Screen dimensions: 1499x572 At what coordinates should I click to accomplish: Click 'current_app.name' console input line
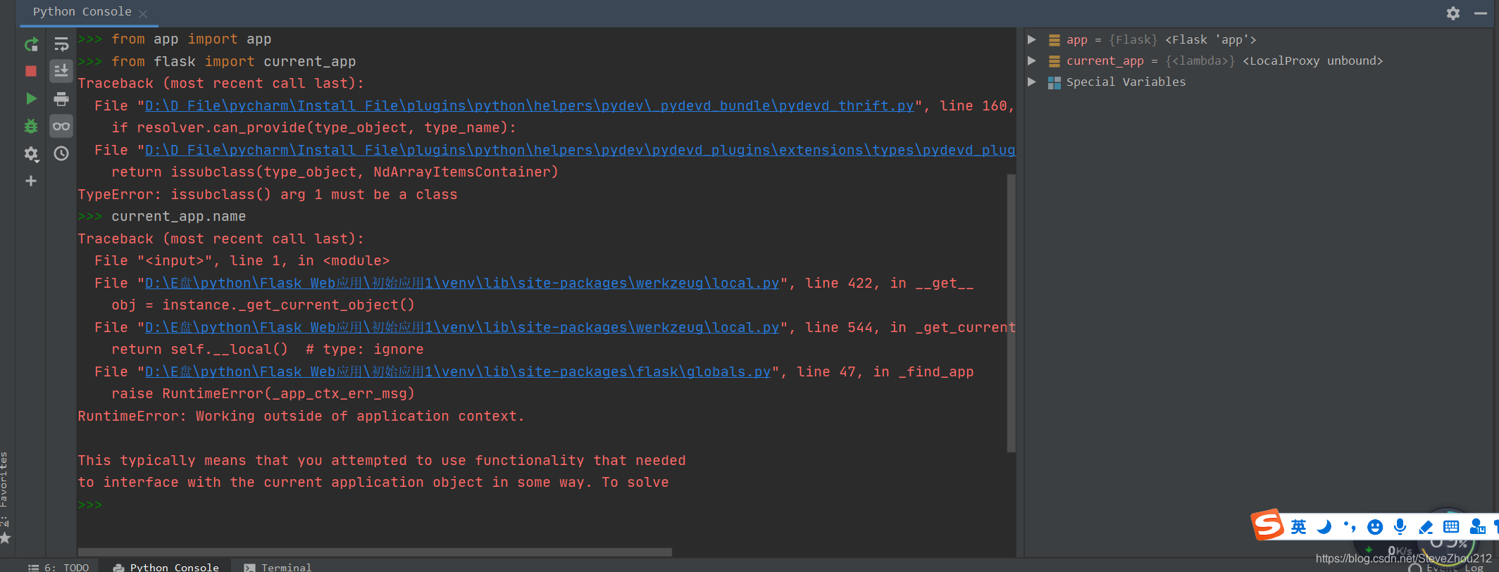[x=178, y=216]
